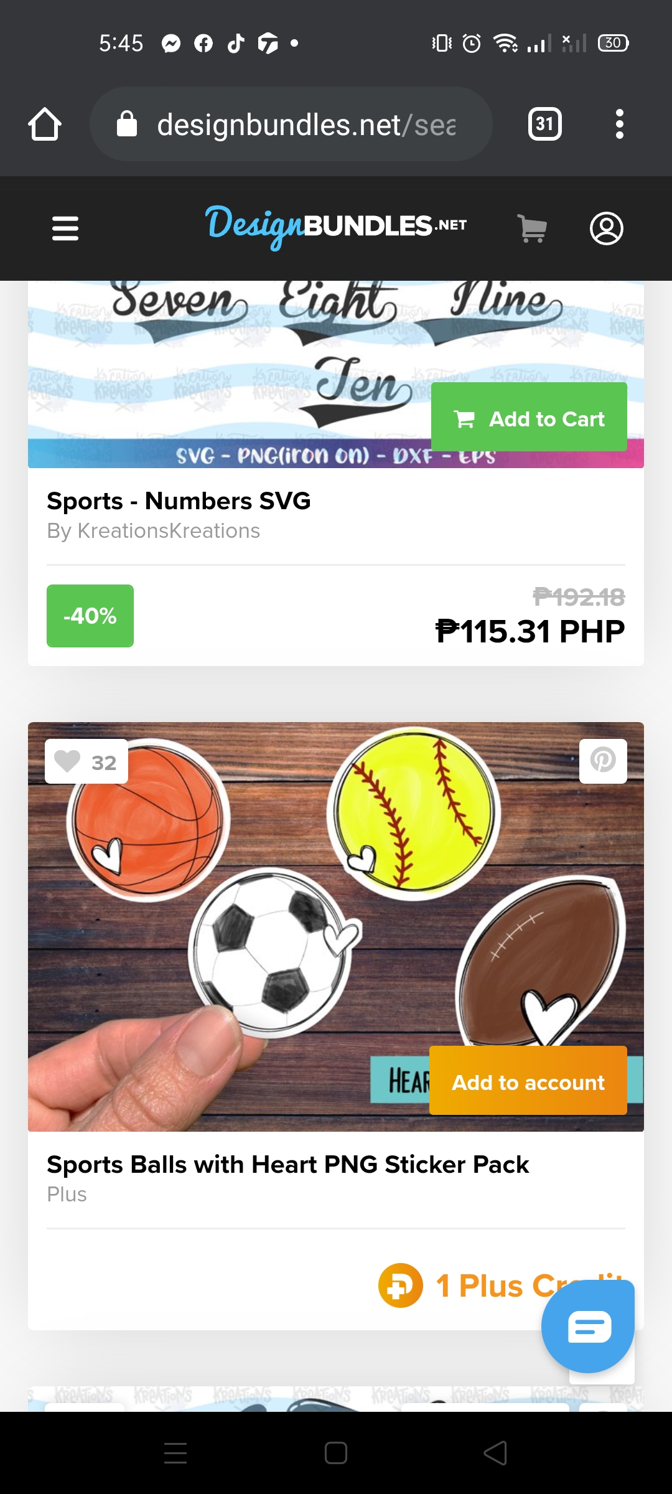Tap the designbundles.net address bar
This screenshot has width=672, height=1494.
coord(291,124)
